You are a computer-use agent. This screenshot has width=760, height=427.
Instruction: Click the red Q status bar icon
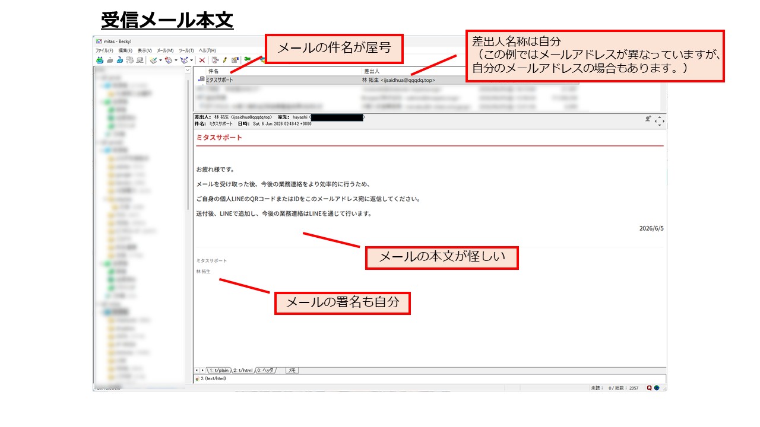[x=650, y=388]
